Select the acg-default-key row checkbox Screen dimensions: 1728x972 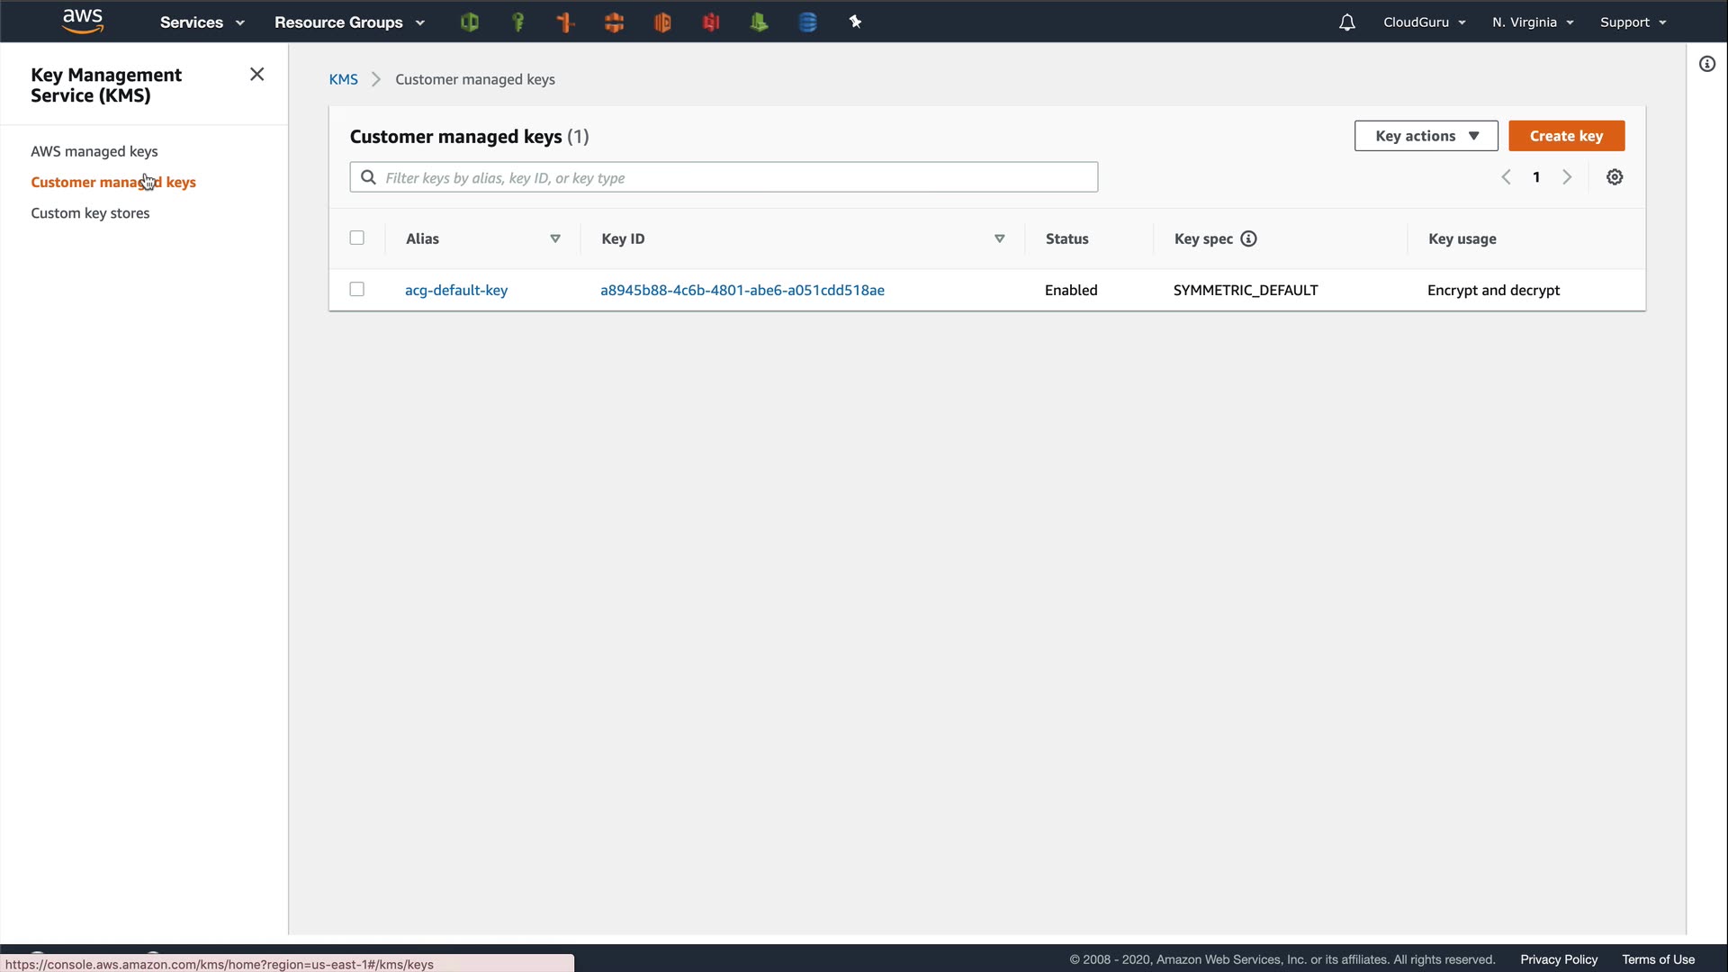point(357,290)
